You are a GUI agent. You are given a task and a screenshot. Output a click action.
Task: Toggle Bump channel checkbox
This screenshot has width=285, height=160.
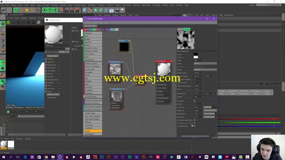[59, 74]
